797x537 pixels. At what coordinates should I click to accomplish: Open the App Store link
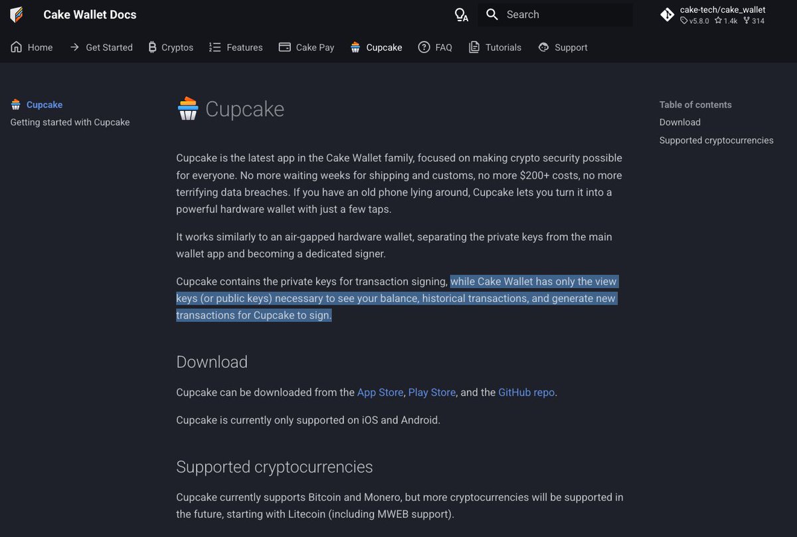[x=380, y=392]
